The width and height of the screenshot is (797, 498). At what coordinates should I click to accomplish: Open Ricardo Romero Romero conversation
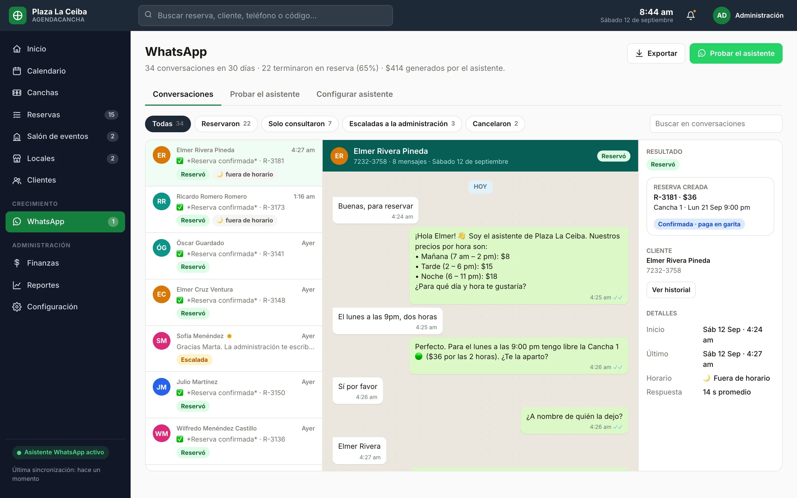234,209
